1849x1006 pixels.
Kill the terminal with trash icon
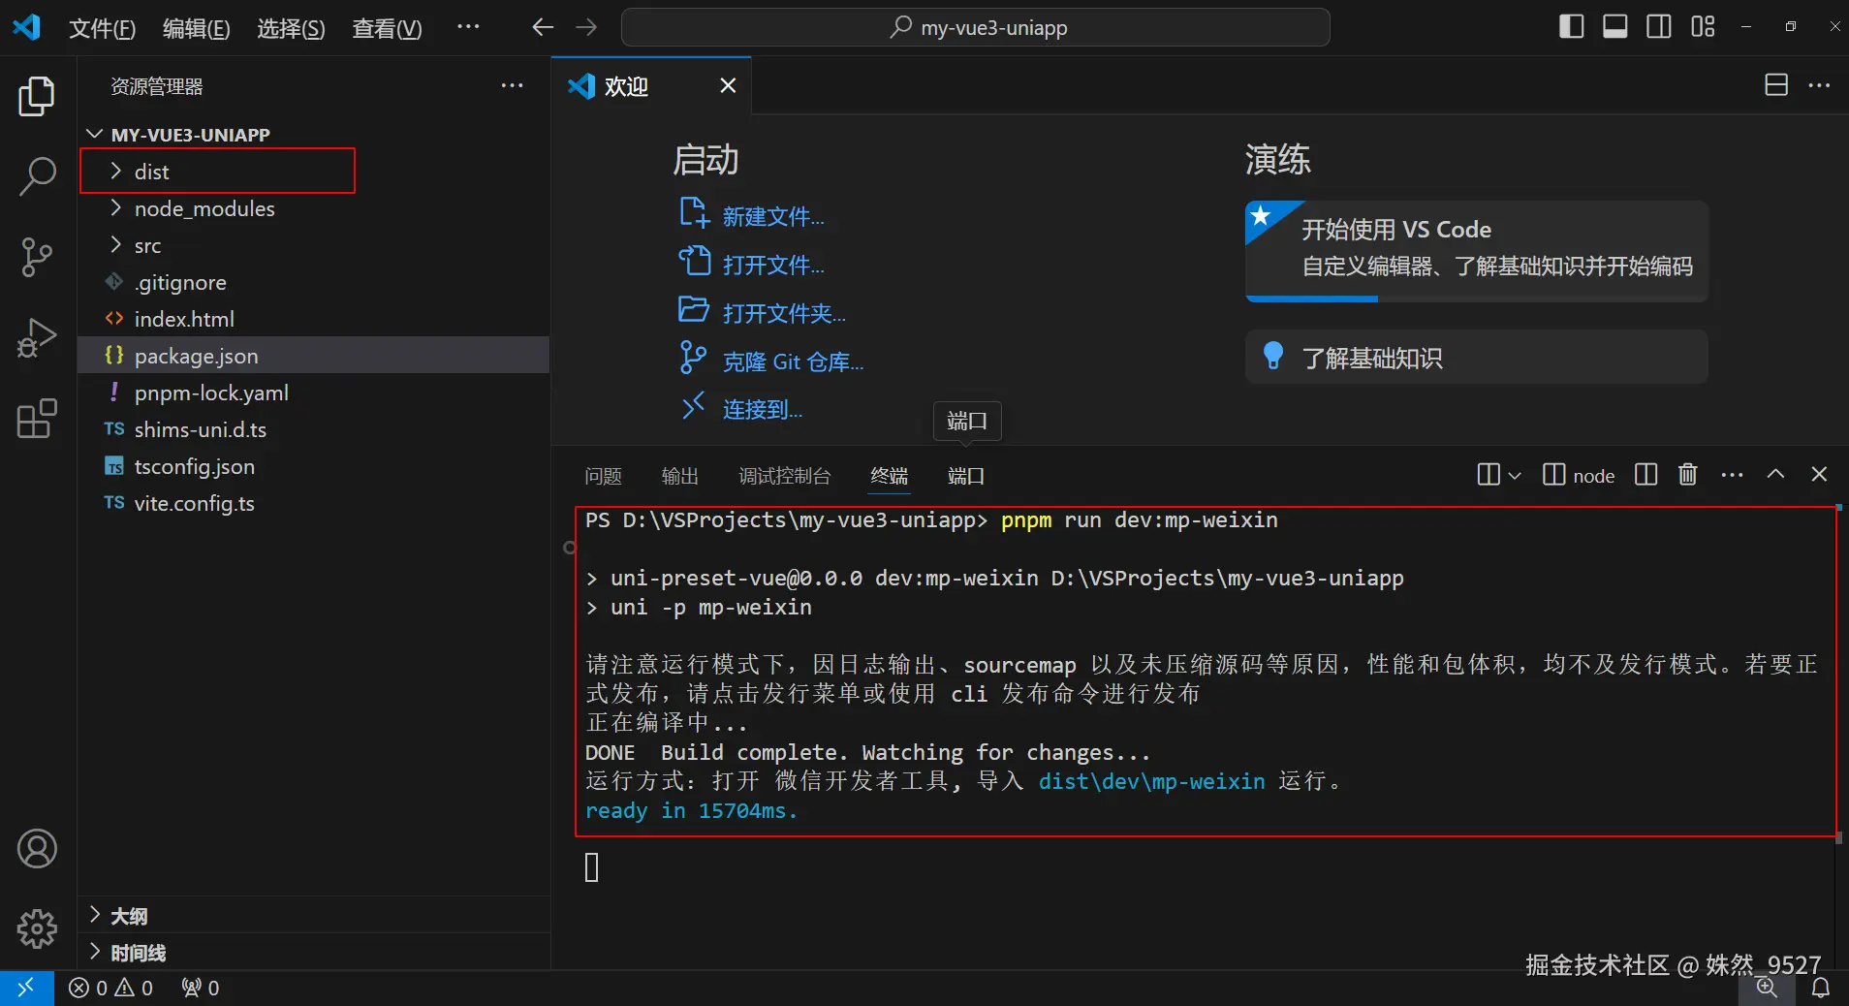pyautogui.click(x=1688, y=474)
